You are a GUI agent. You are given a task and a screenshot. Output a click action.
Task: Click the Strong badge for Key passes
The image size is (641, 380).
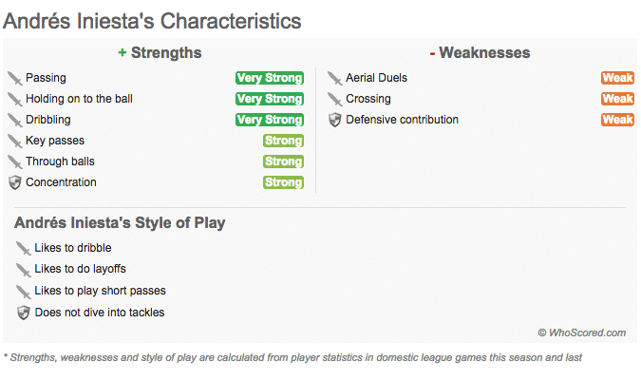pyautogui.click(x=283, y=141)
